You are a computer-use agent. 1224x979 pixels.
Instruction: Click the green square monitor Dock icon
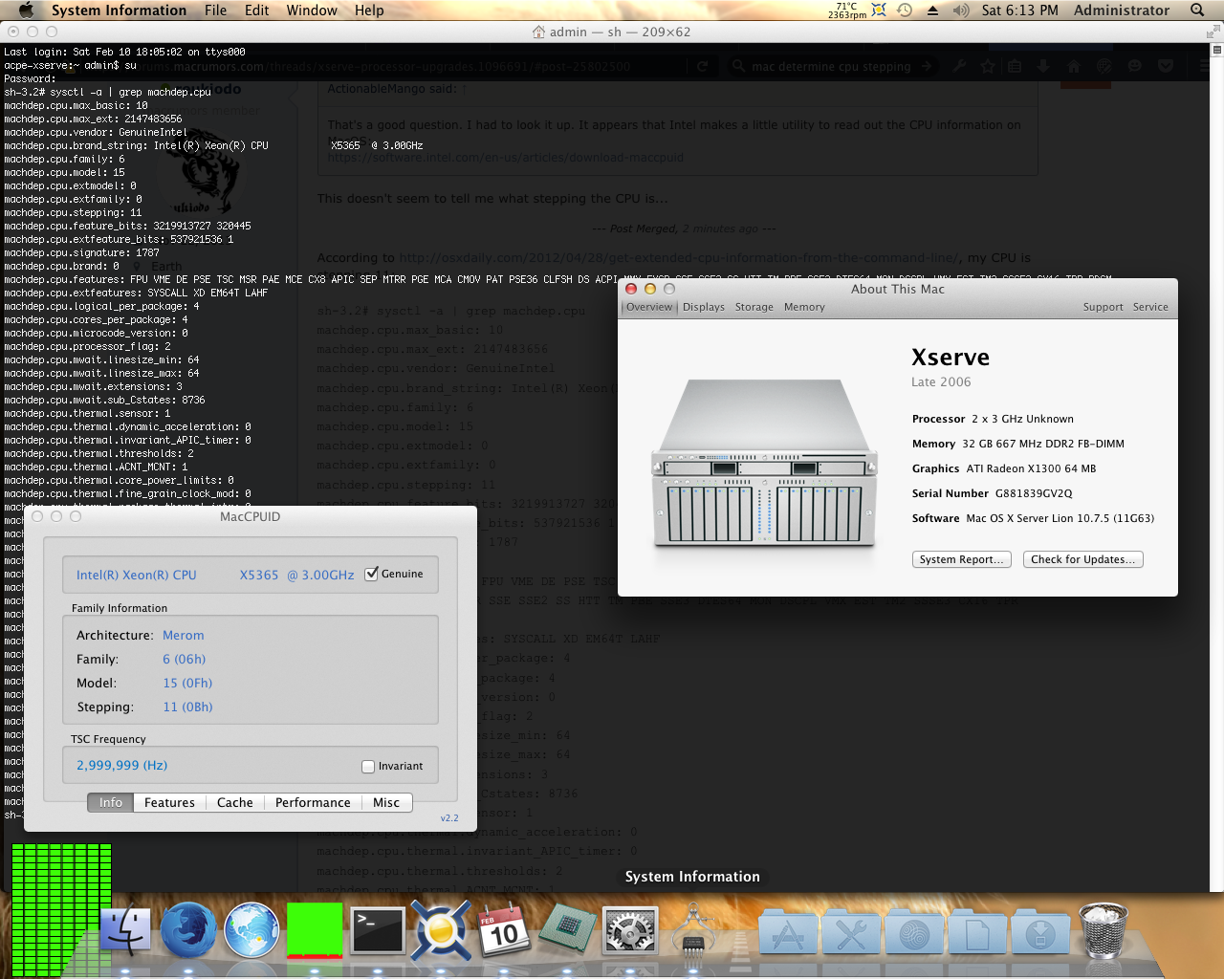coord(315,929)
